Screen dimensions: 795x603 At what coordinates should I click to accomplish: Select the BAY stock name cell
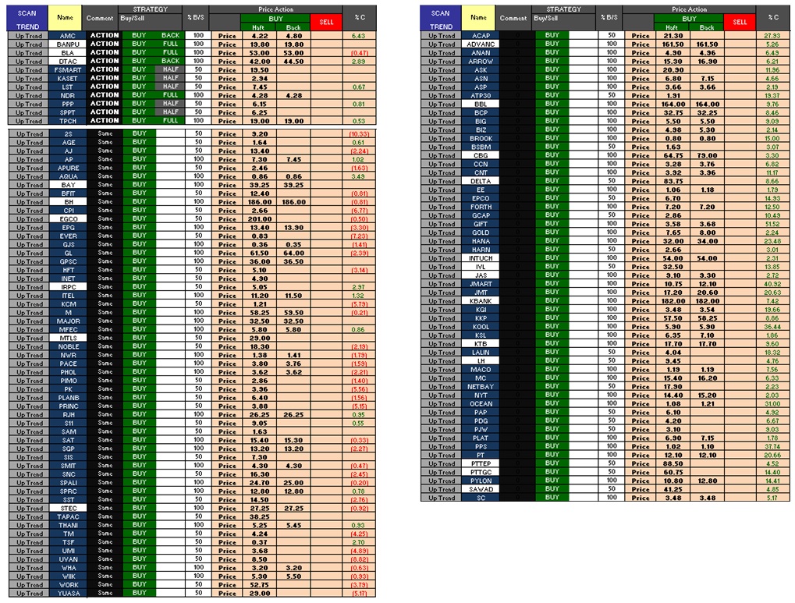pos(68,185)
